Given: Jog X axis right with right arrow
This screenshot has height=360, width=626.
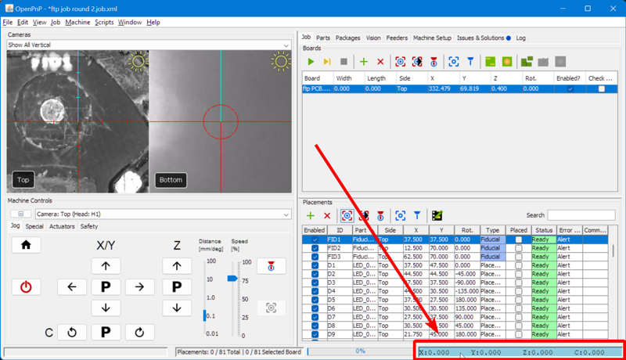Looking at the screenshot, I should [139, 287].
